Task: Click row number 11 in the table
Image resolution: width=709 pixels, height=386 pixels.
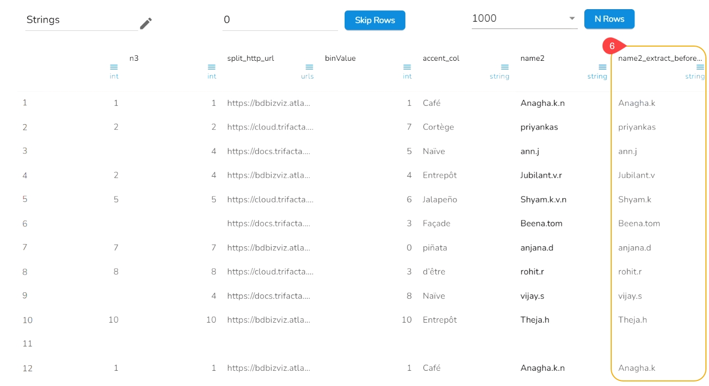Action: (x=27, y=344)
